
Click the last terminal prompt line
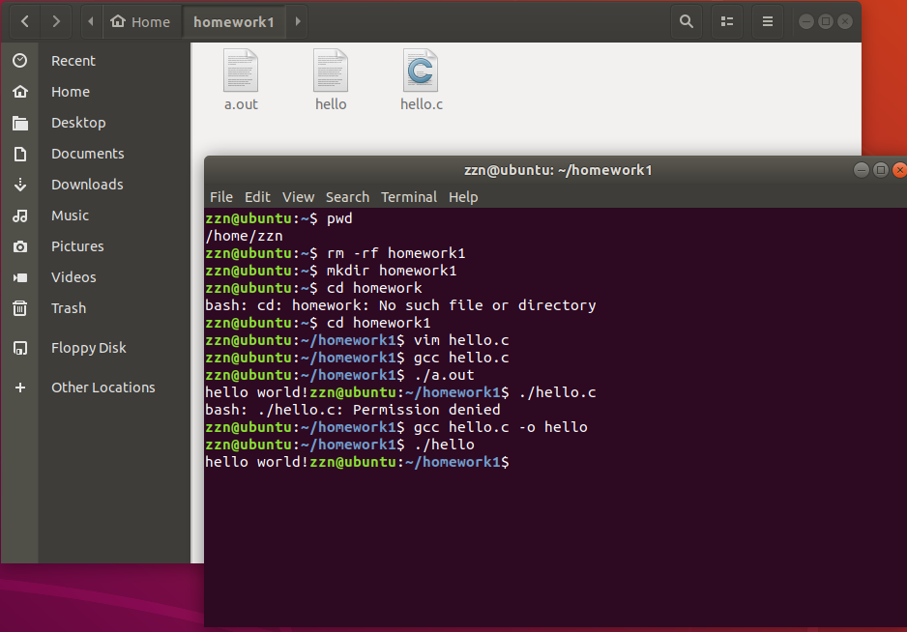358,462
